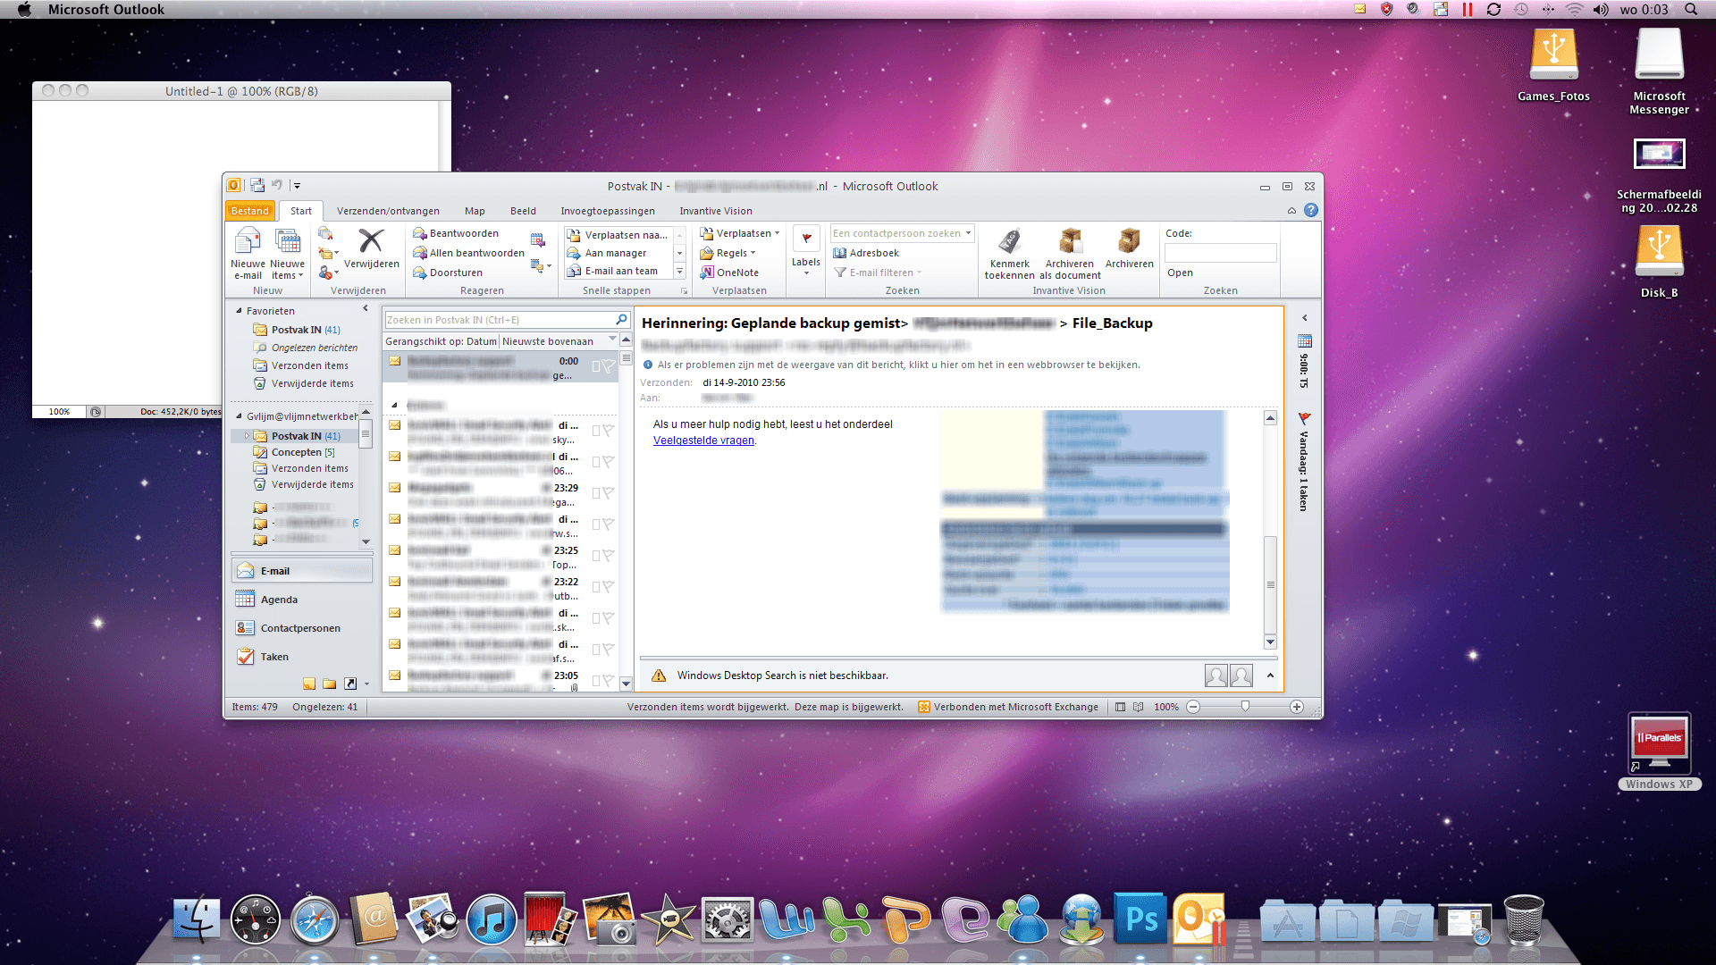Screen dimensions: 1716x965
Task: Click Allen beantwoorden in the ribbon
Action: pyautogui.click(x=468, y=253)
